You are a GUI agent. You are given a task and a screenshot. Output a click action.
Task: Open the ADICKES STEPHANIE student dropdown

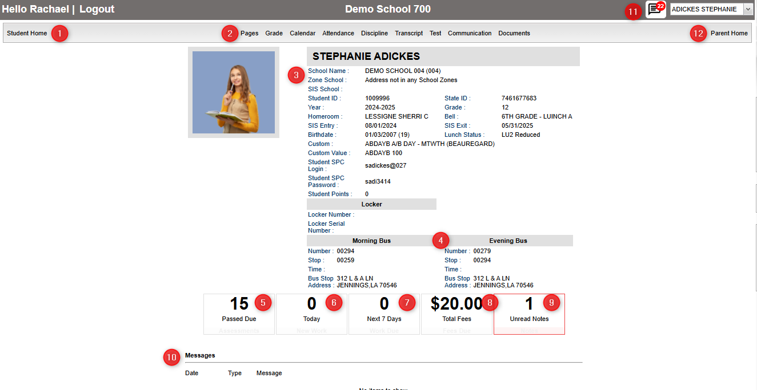(x=712, y=9)
